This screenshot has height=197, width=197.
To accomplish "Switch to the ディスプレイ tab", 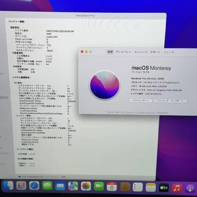I will [123, 52].
